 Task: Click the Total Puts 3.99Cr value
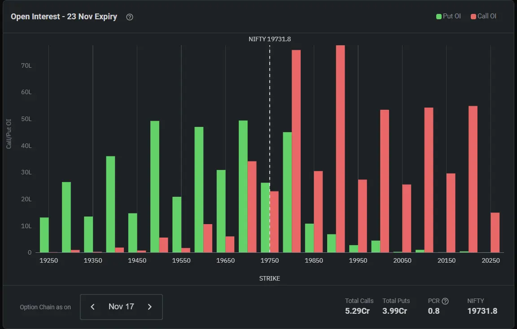394,311
